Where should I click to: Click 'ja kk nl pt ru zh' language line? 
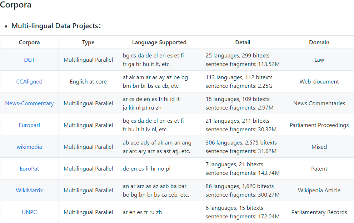click(x=142, y=108)
